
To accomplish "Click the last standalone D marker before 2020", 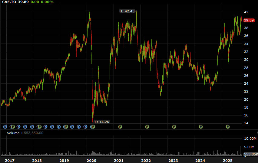I will 85,127.
